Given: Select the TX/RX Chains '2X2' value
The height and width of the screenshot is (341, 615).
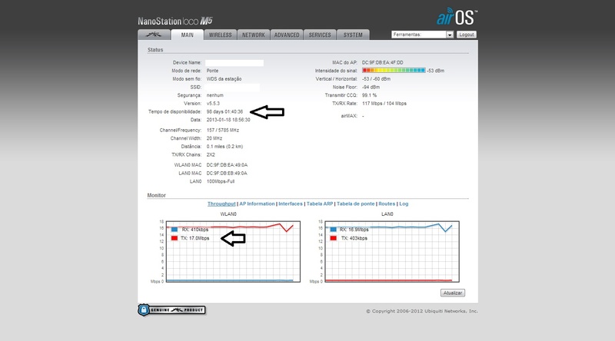Looking at the screenshot, I should click(211, 155).
